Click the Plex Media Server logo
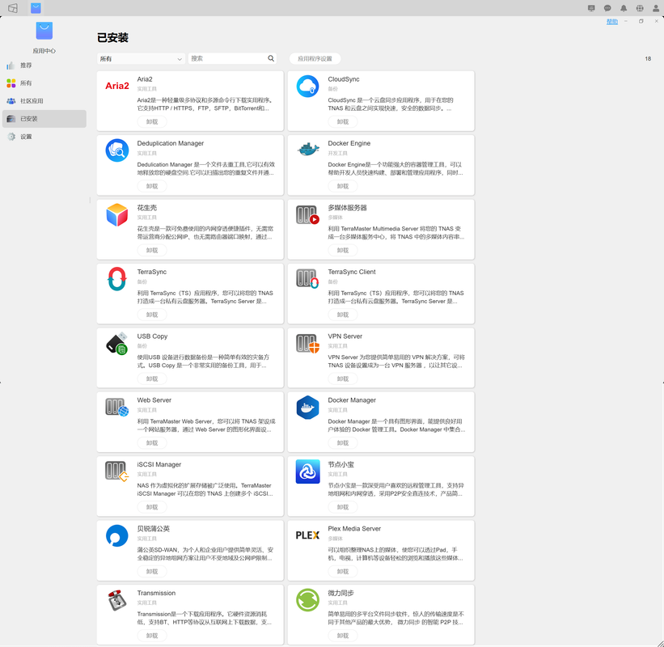The height and width of the screenshot is (647, 664). 307,535
